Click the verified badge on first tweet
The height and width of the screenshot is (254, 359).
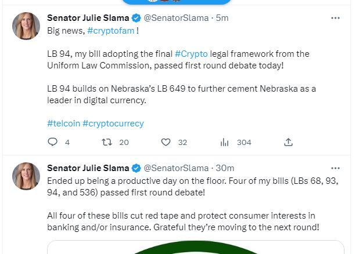click(136, 18)
